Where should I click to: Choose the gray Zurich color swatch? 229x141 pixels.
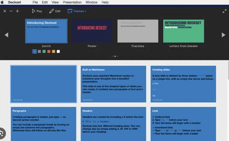pos(39,51)
